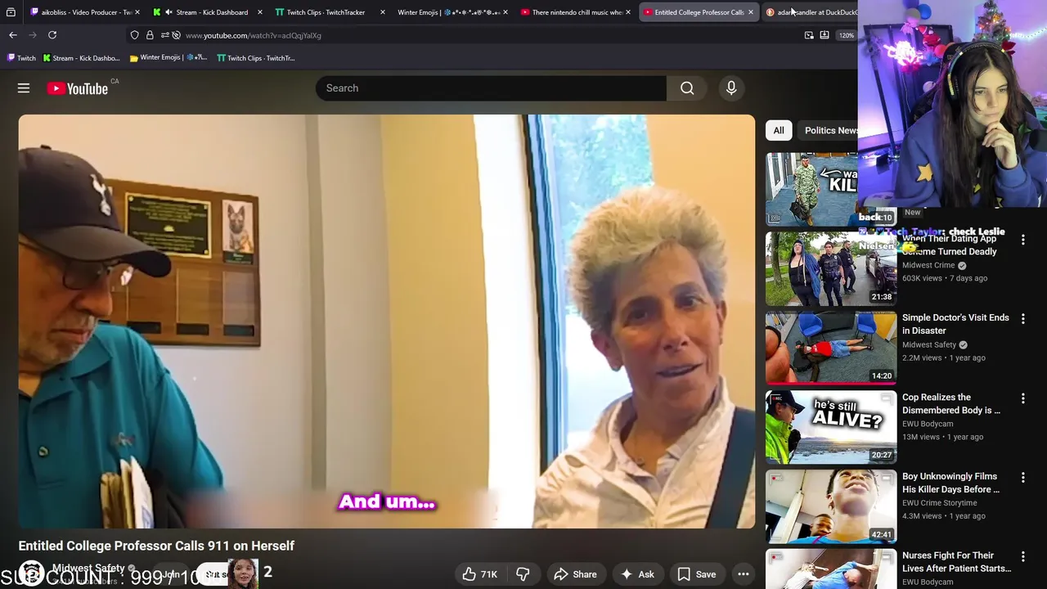Open options menu for Simple Doctor's Visit video
This screenshot has height=589, width=1047.
1022,319
